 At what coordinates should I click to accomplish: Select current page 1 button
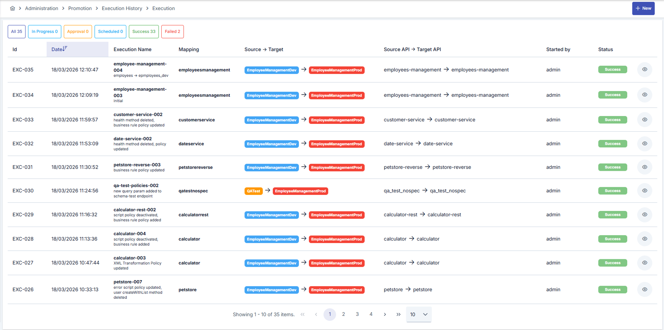pyautogui.click(x=330, y=314)
